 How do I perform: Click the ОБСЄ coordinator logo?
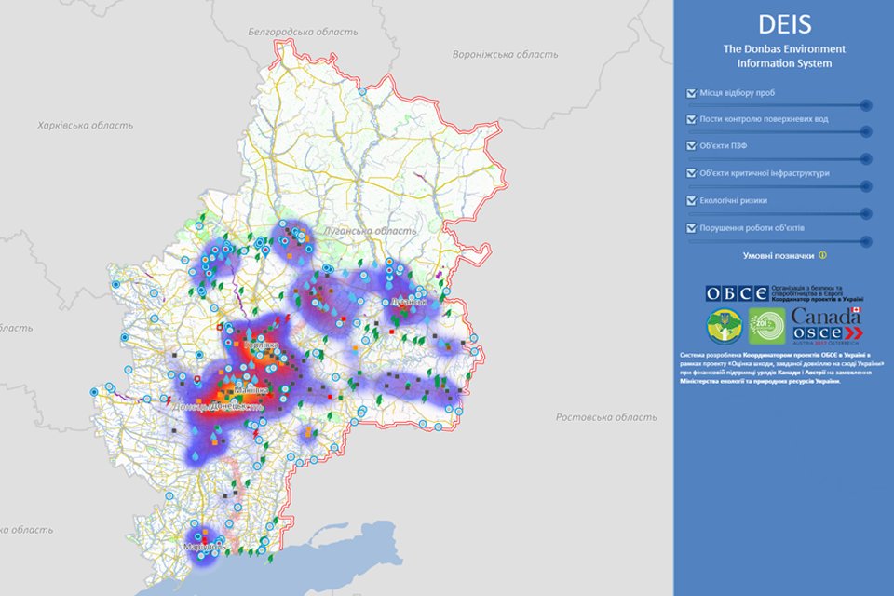click(784, 293)
